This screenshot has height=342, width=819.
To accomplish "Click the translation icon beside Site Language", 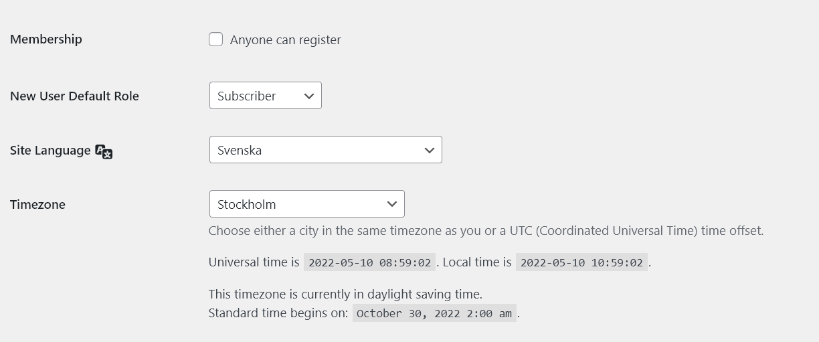I will point(104,151).
